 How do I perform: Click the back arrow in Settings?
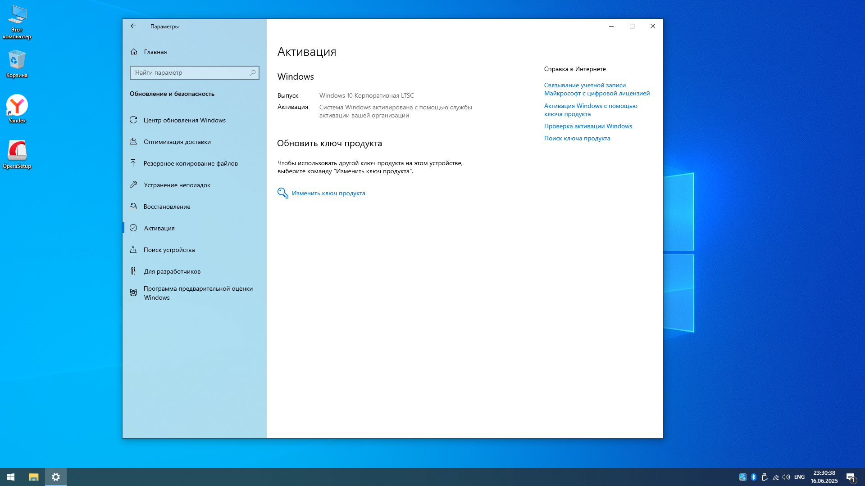133,26
